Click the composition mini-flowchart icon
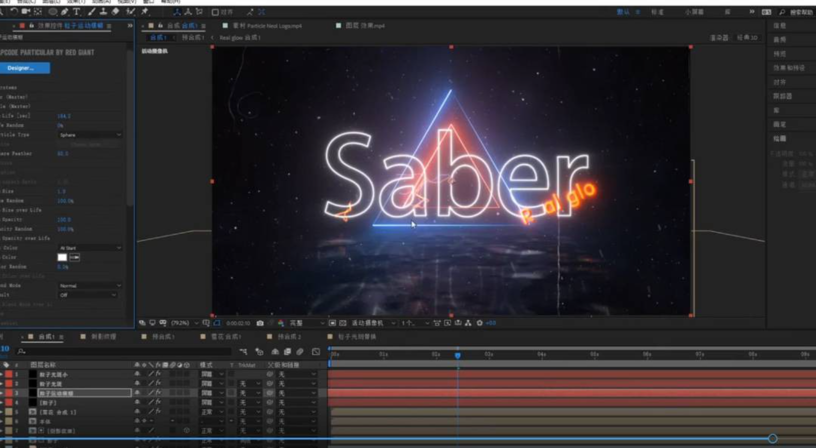Image resolution: width=816 pixels, height=448 pixels. [243, 352]
